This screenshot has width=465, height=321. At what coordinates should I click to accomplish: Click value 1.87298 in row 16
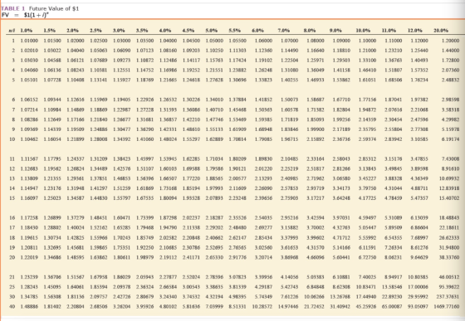168,217
